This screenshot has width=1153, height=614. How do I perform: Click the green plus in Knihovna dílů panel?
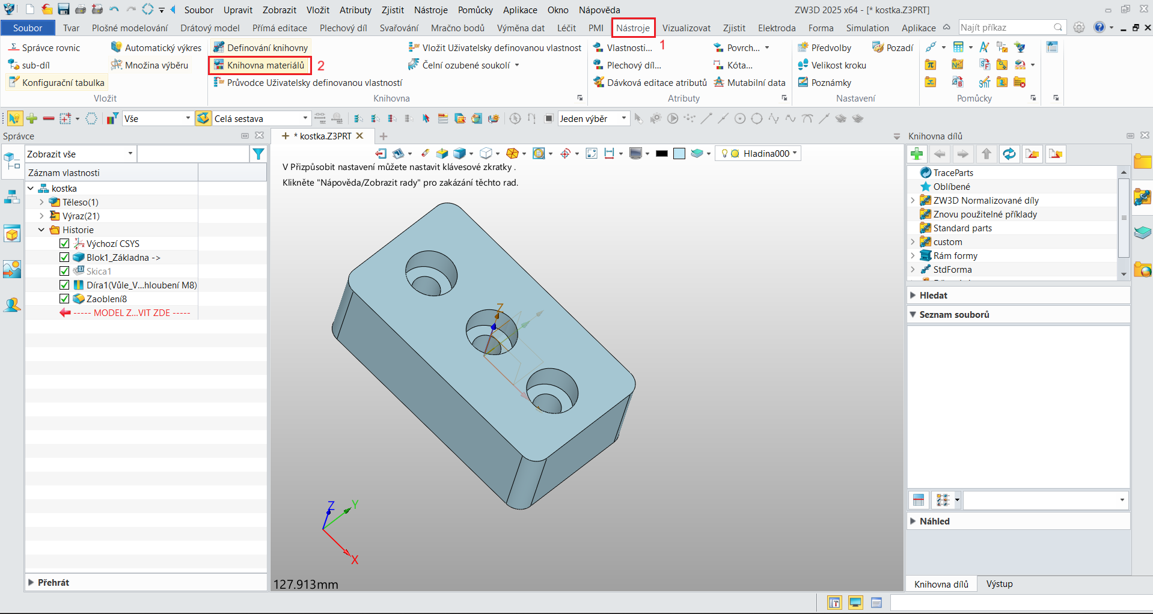coord(917,154)
